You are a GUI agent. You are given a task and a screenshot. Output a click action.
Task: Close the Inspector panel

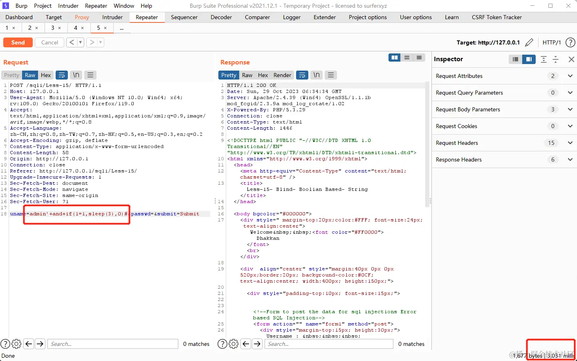tap(571, 59)
